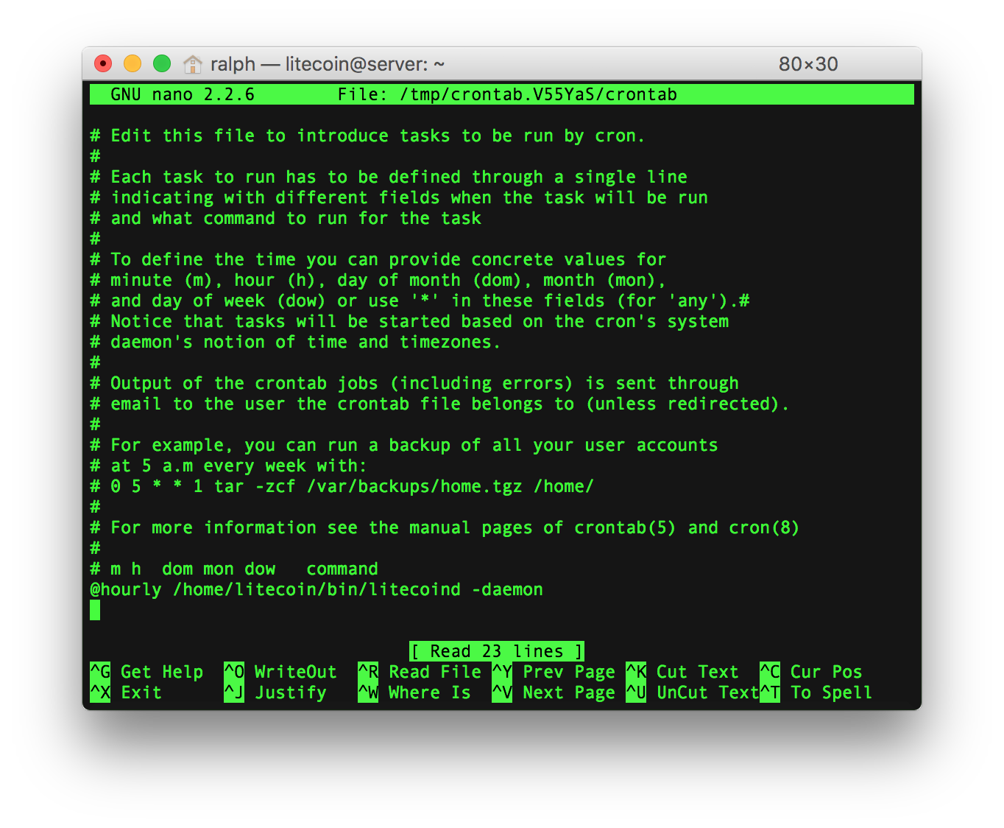Click the line '# Output of the crontab jobs'
This screenshot has width=1004, height=828.
pyautogui.click(x=414, y=383)
